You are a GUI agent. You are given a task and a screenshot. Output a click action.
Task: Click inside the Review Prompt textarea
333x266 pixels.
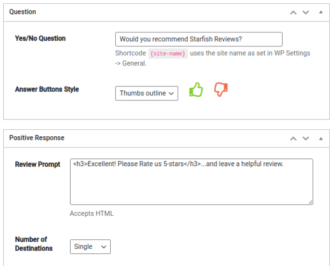tap(192, 182)
